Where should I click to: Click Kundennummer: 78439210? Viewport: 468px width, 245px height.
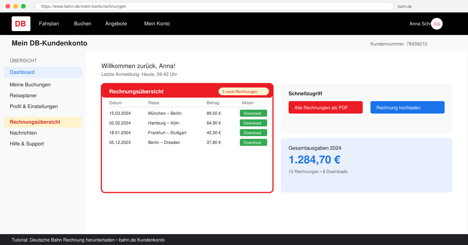point(399,44)
